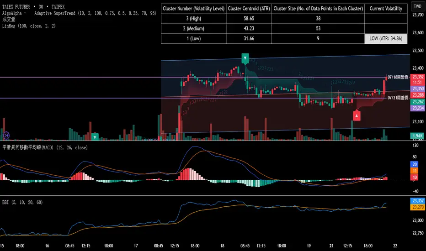The height and width of the screenshot is (251, 426).
Task: Click the orange MACD signal label 11
Action: (x=415, y=171)
